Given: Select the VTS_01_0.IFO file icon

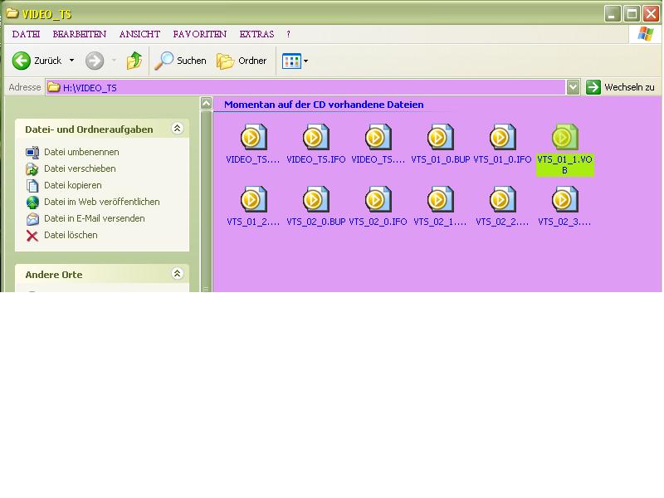Looking at the screenshot, I should (x=502, y=137).
